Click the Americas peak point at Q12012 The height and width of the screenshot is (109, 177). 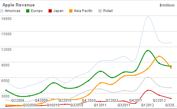(147, 17)
